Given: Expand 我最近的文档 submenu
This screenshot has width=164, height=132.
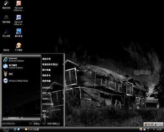Looking at the screenshot, I should click(x=53, y=64).
